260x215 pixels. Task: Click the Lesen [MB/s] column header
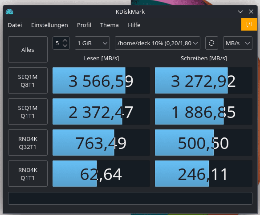[x=102, y=58]
